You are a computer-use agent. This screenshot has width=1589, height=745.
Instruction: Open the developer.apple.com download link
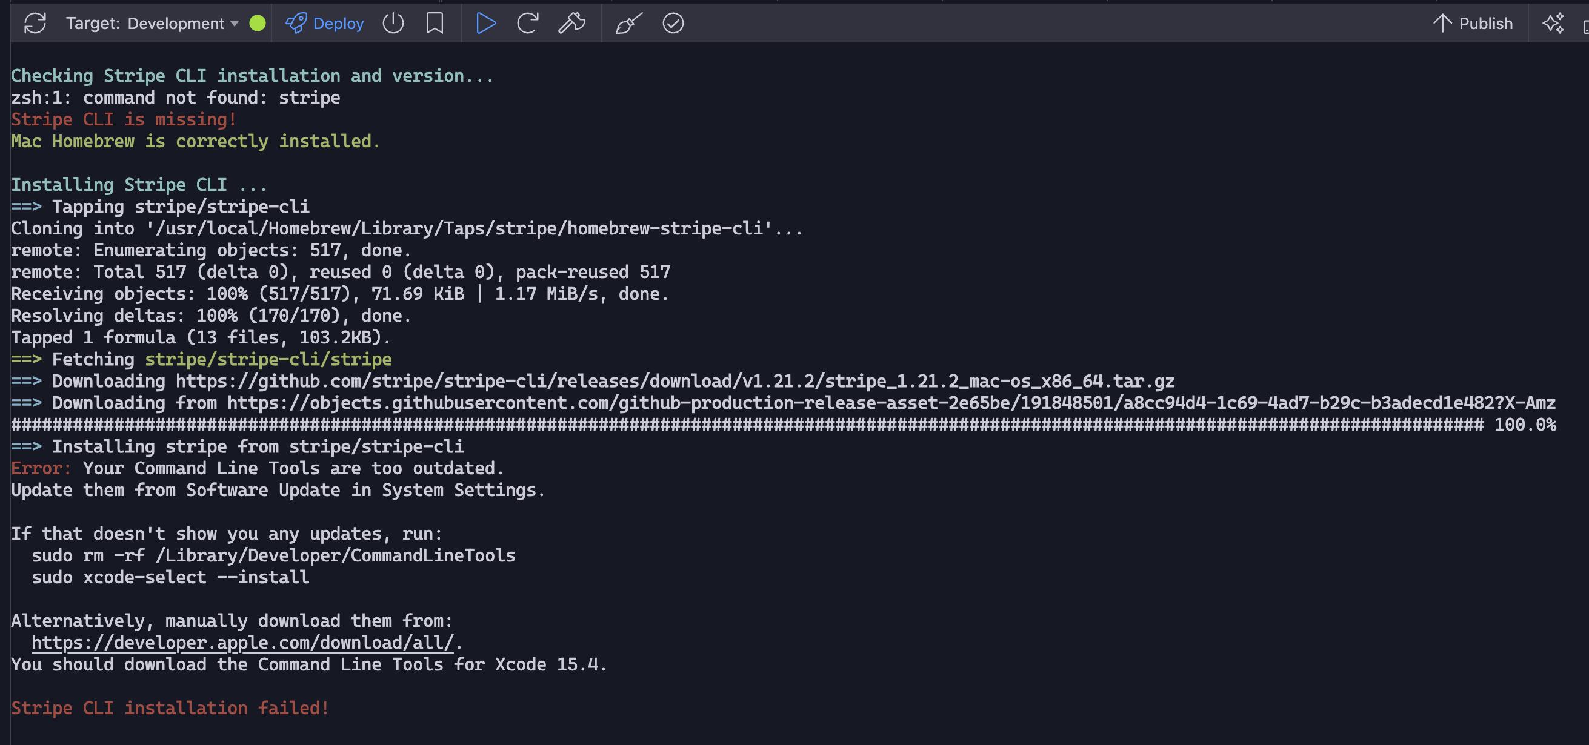(x=242, y=643)
